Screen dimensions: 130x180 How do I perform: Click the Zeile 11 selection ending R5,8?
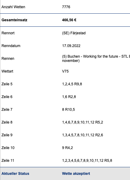(87, 161)
